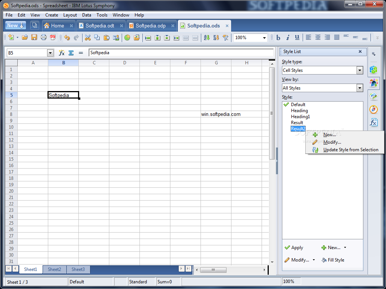The image size is (386, 289).
Task: Switch to the Sheet2 tab
Action: coord(54,269)
